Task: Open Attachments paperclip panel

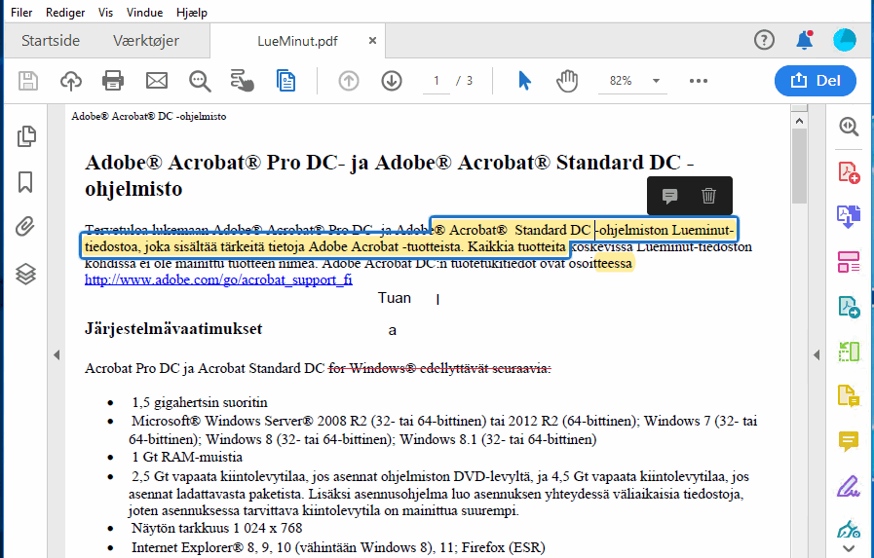Action: (25, 227)
